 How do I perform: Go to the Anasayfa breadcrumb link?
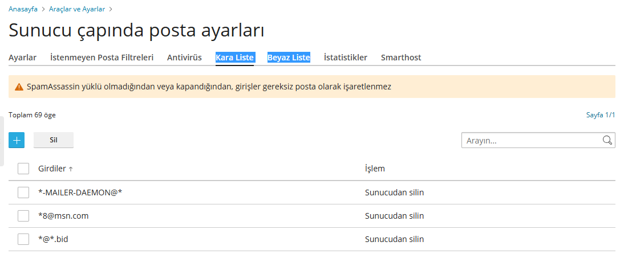(23, 9)
